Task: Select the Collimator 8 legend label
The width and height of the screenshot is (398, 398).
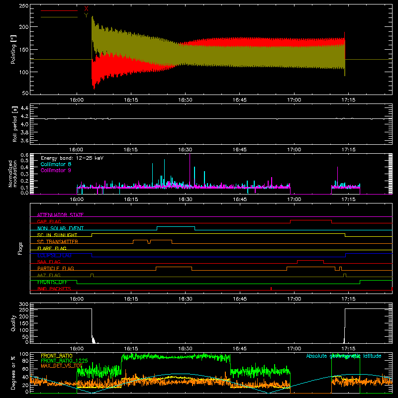Action: click(56, 164)
